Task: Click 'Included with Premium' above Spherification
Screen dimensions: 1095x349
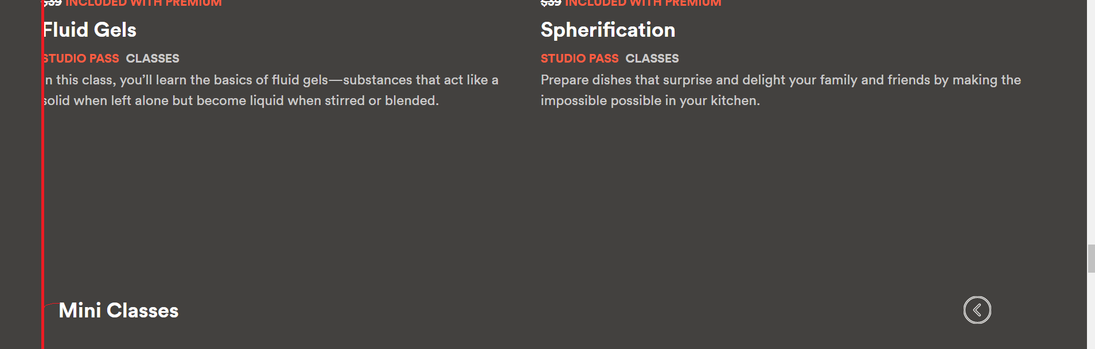Action: pyautogui.click(x=643, y=3)
